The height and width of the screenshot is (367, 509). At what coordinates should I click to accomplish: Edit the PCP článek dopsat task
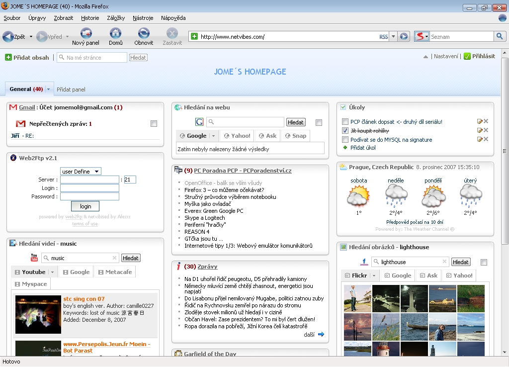tap(480, 121)
